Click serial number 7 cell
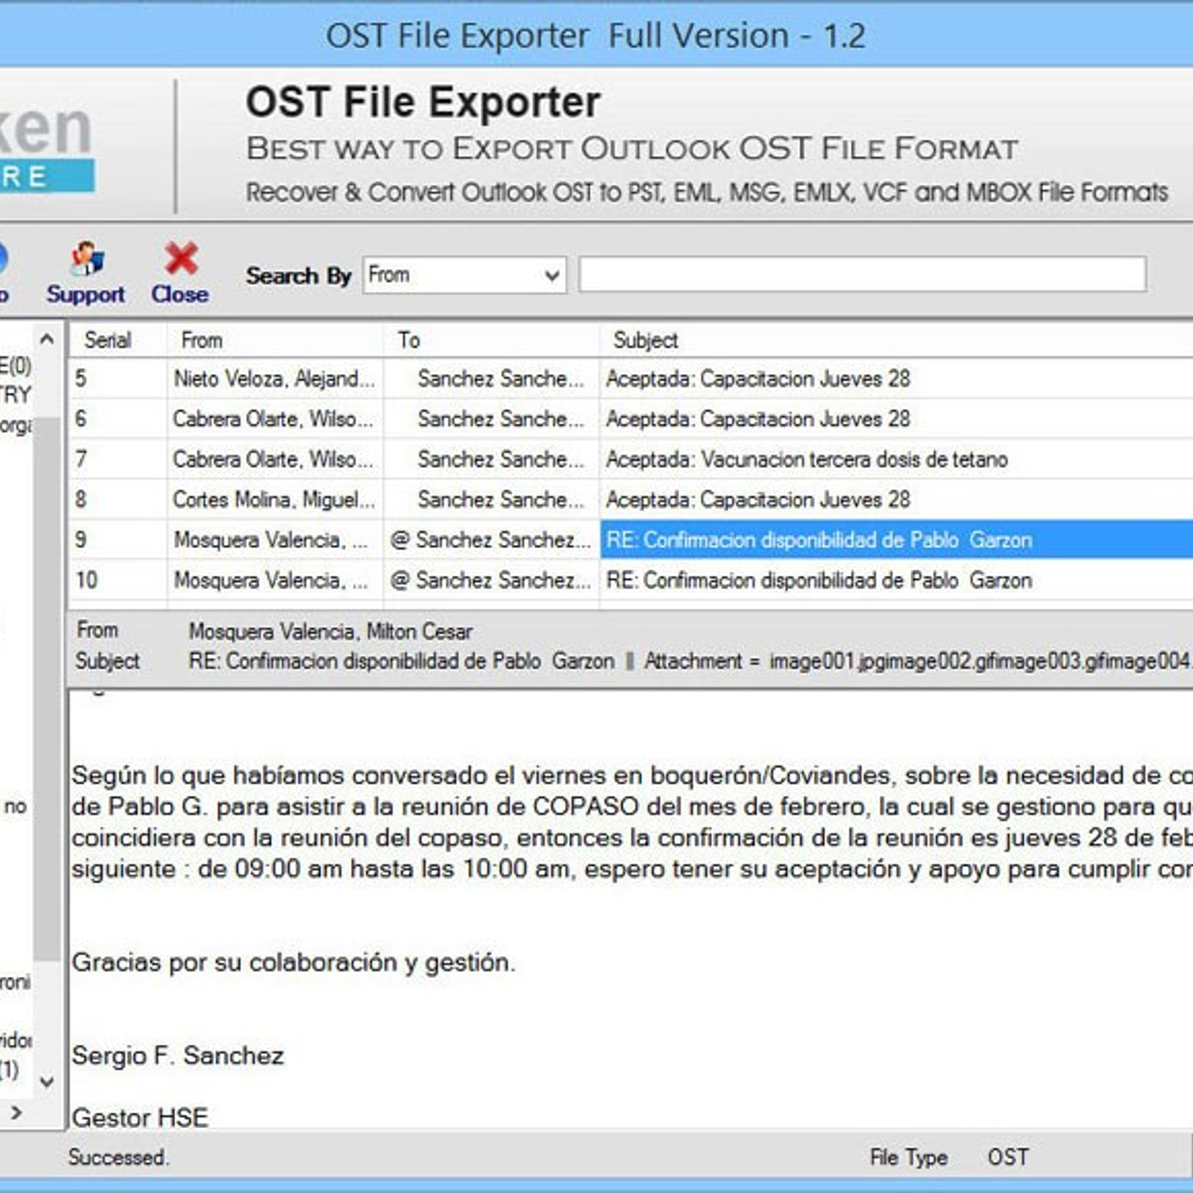1193x1193 pixels. coord(81,459)
